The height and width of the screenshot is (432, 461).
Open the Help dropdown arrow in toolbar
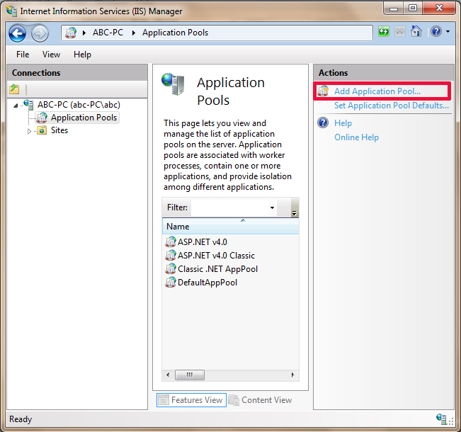click(448, 31)
